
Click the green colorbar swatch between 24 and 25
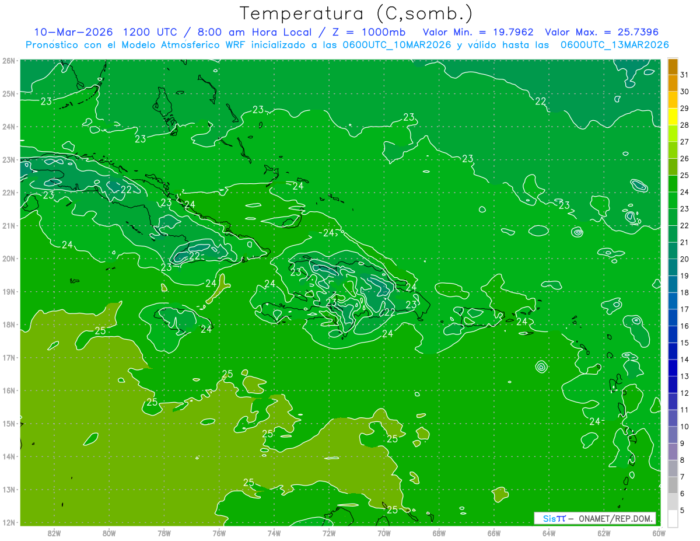673,184
